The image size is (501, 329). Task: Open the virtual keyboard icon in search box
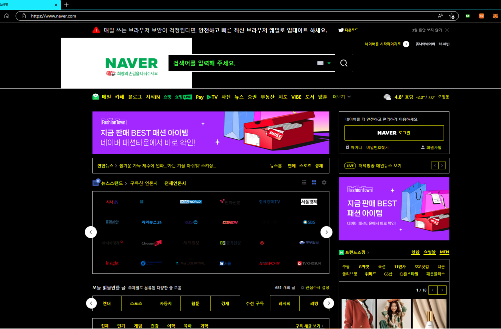320,63
